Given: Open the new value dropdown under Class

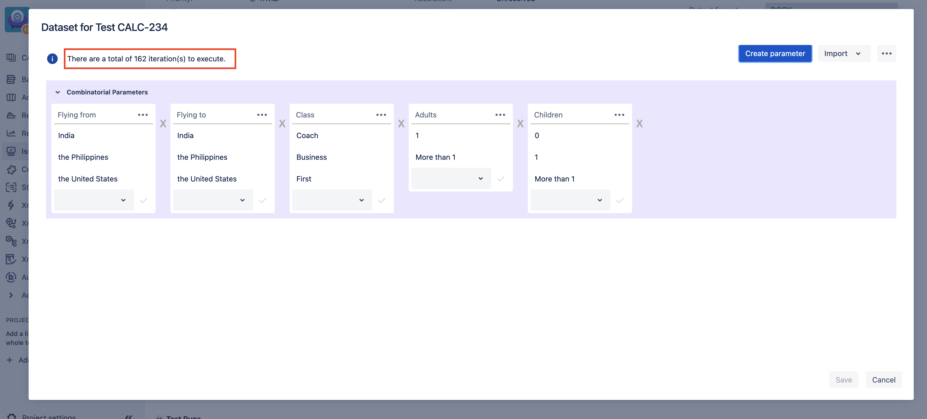Looking at the screenshot, I should (332, 200).
